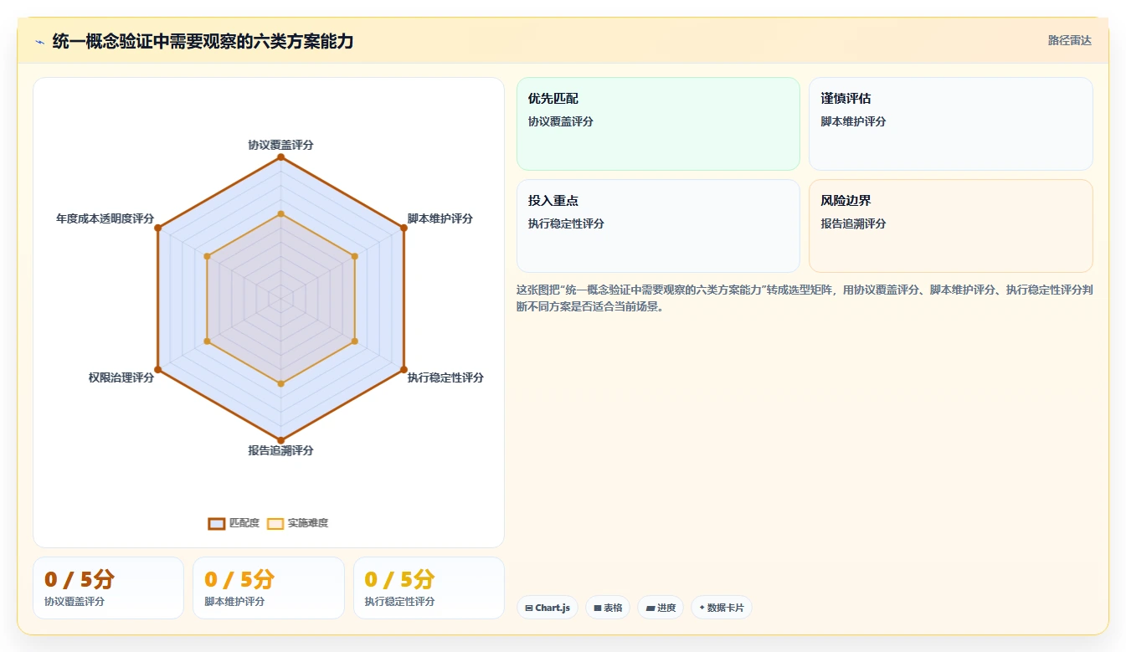Image resolution: width=1126 pixels, height=652 pixels.
Task: Click the Chart.js tag
Action: (x=548, y=608)
